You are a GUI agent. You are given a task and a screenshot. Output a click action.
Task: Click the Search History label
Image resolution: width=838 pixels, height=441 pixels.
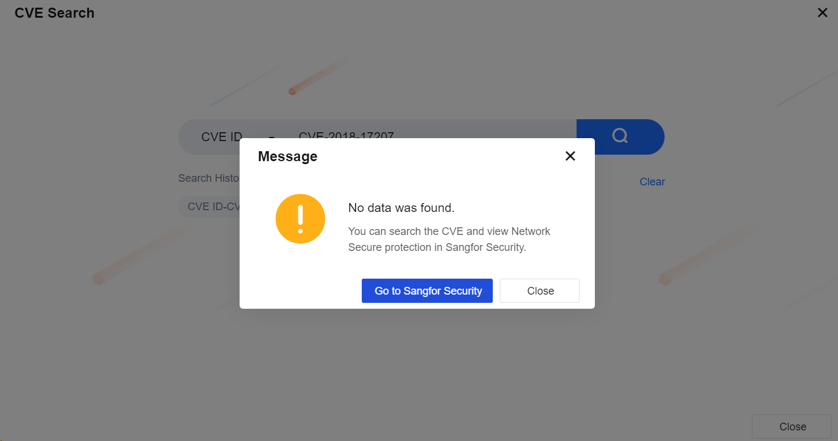point(209,178)
